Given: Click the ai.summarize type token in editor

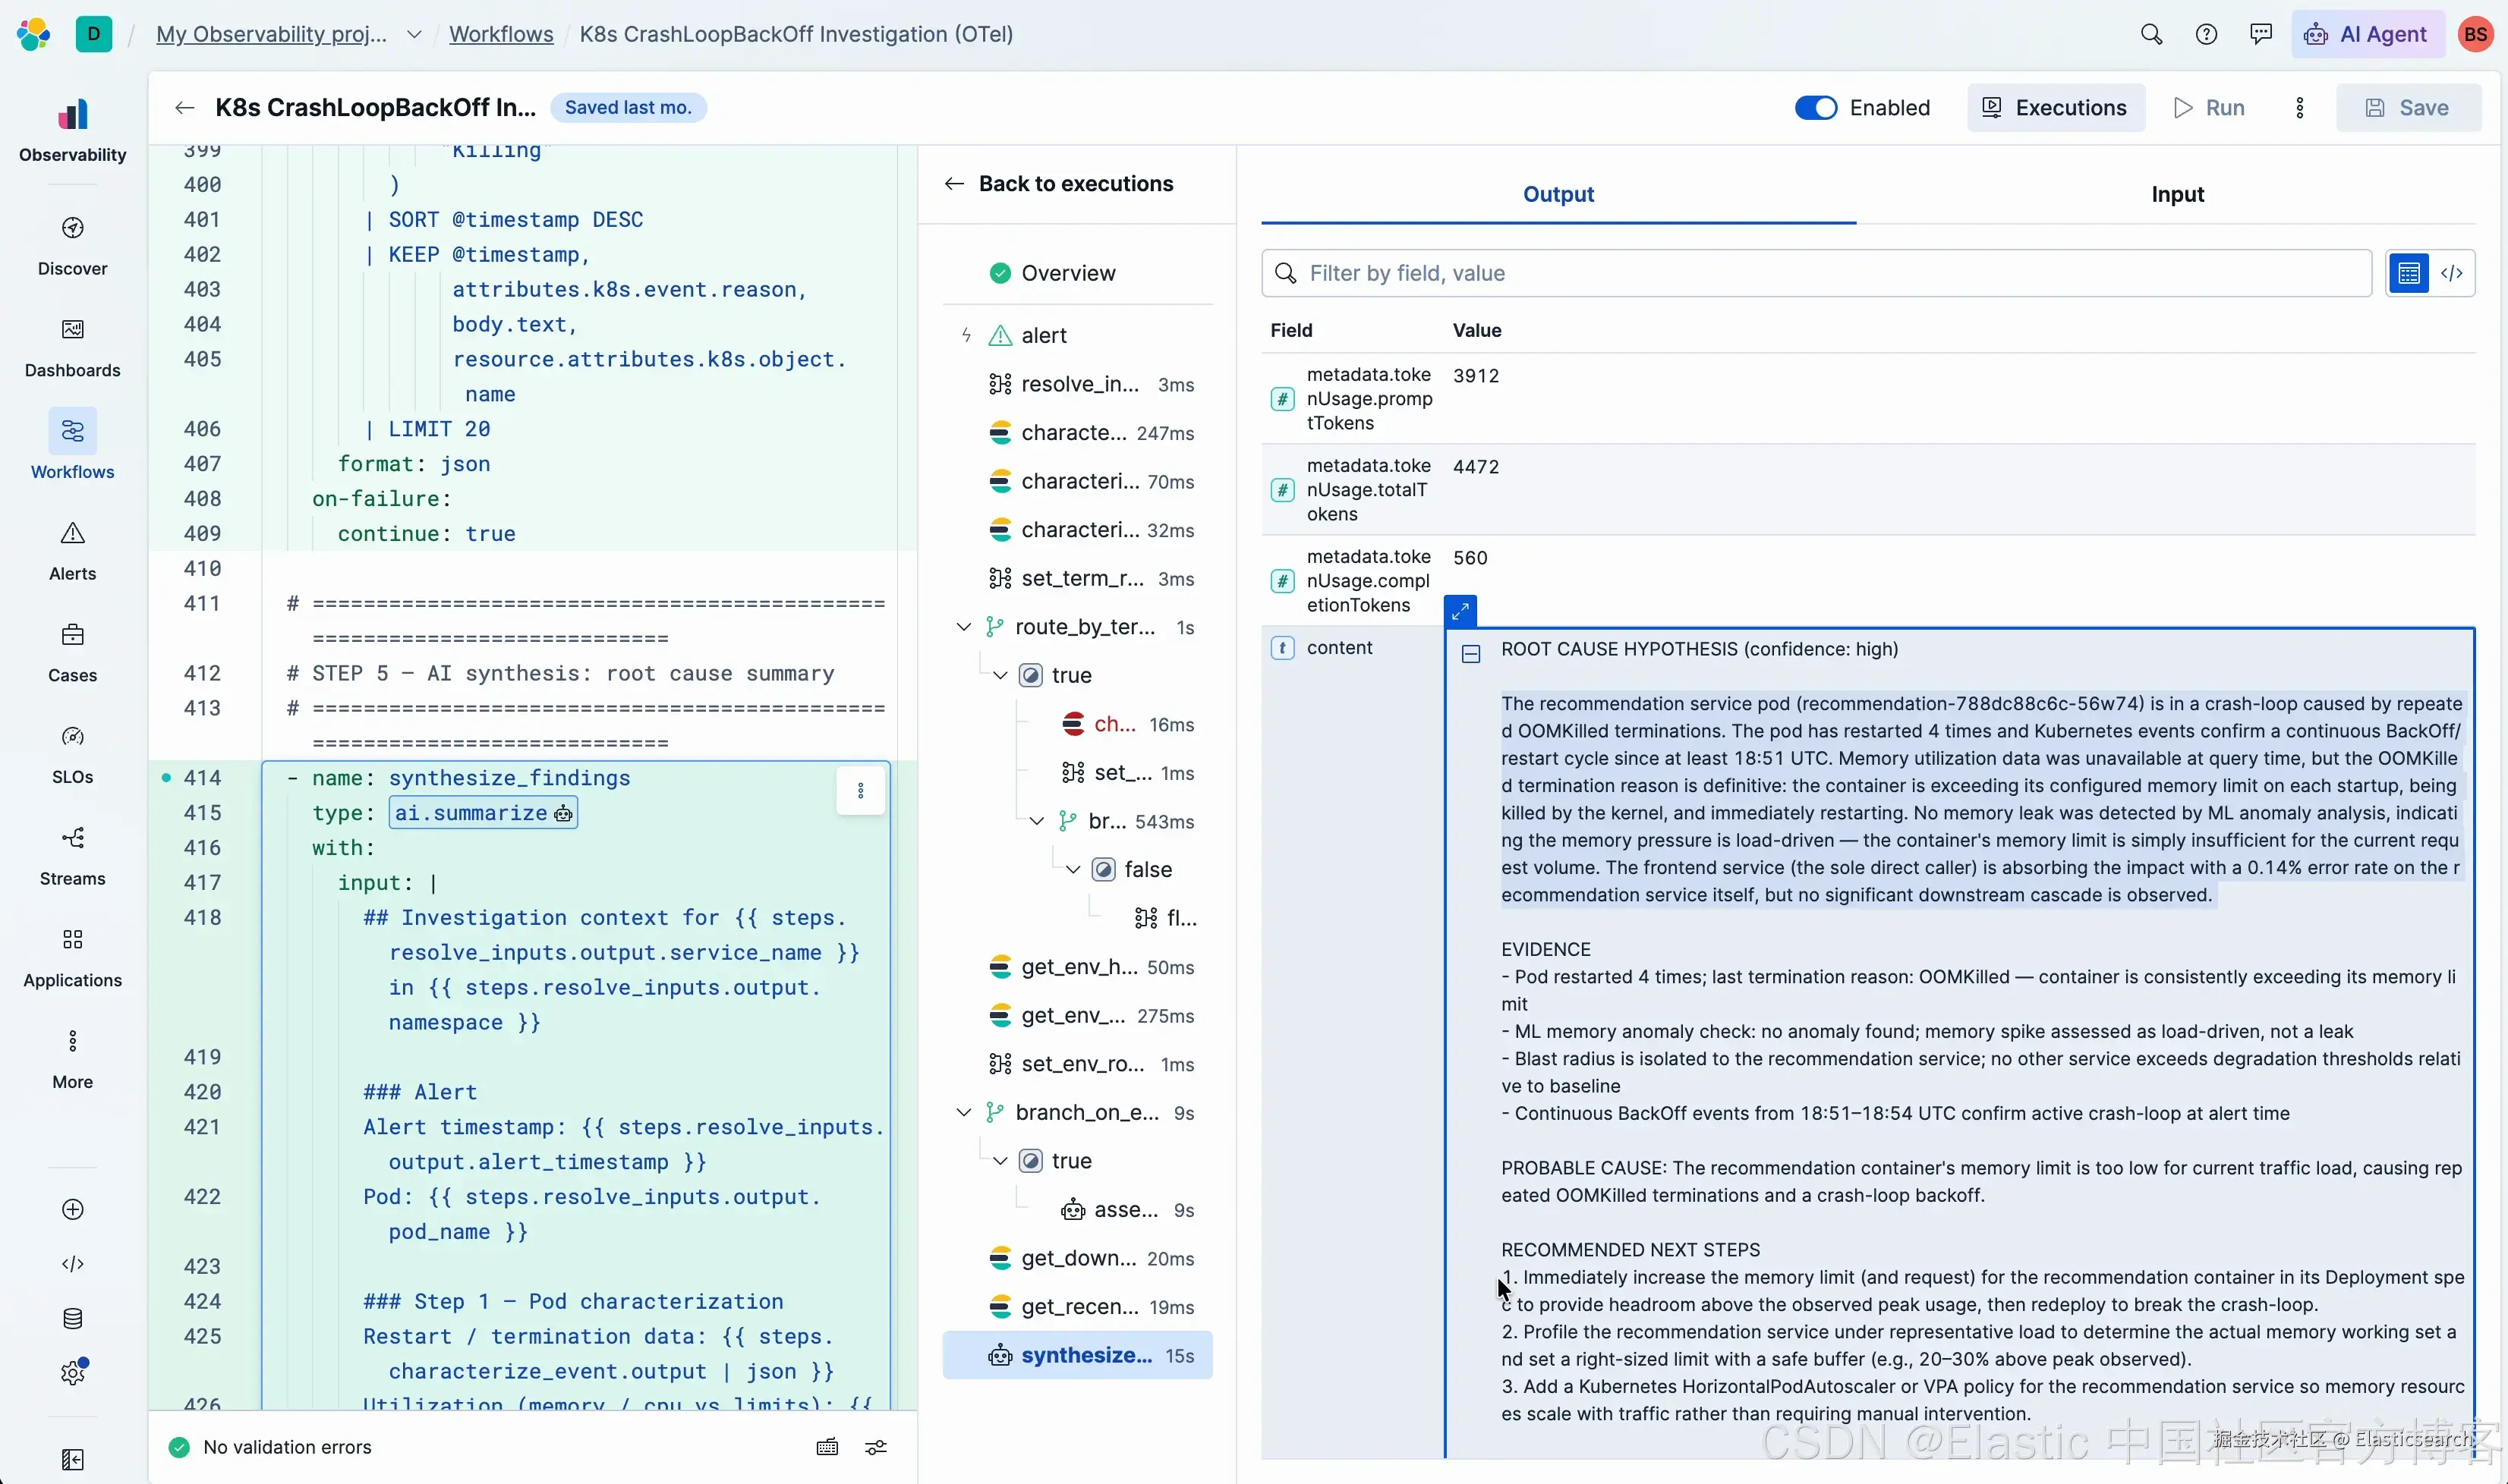Looking at the screenshot, I should (x=484, y=813).
